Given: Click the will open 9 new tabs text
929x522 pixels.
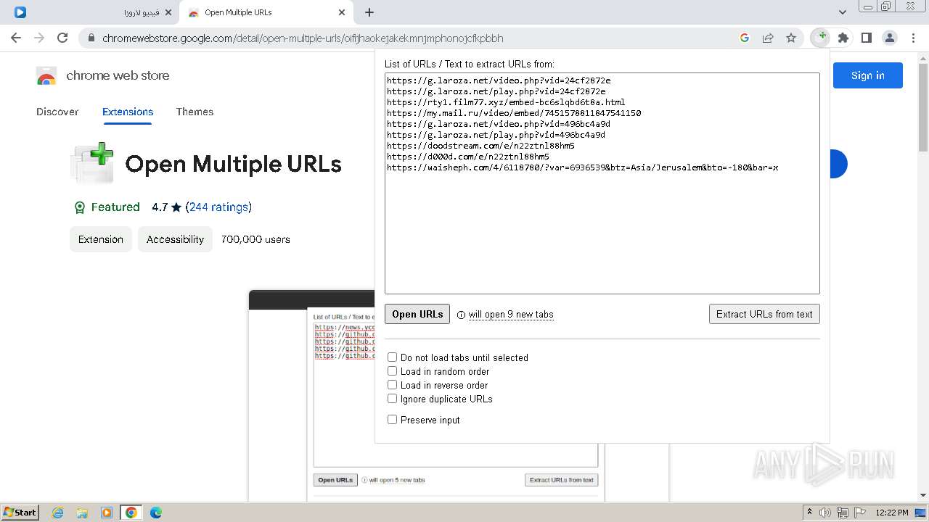Looking at the screenshot, I should tap(511, 315).
